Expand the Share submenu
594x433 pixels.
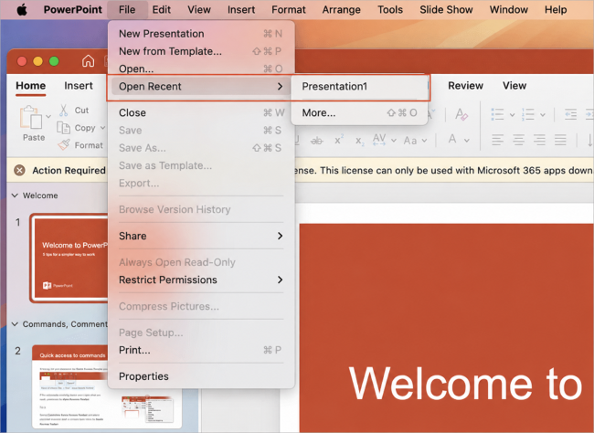pyautogui.click(x=201, y=236)
